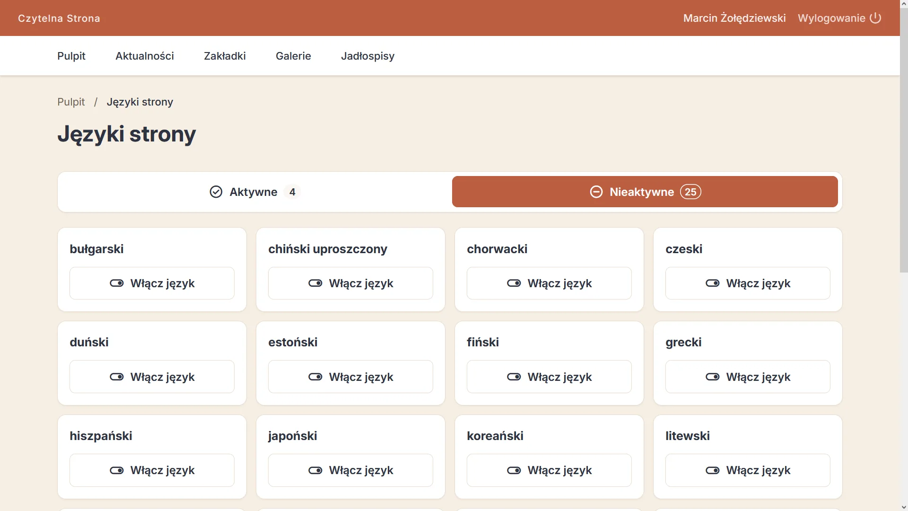Log out via Wylogowanie link
This screenshot has height=511, width=908.
coord(839,18)
